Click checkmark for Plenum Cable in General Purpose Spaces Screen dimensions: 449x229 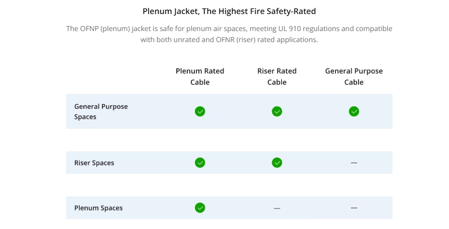coord(200,111)
